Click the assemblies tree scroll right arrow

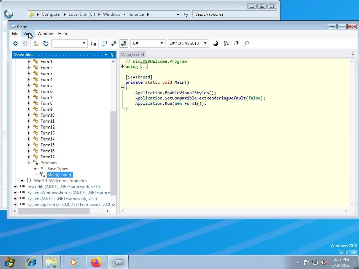(x=107, y=211)
